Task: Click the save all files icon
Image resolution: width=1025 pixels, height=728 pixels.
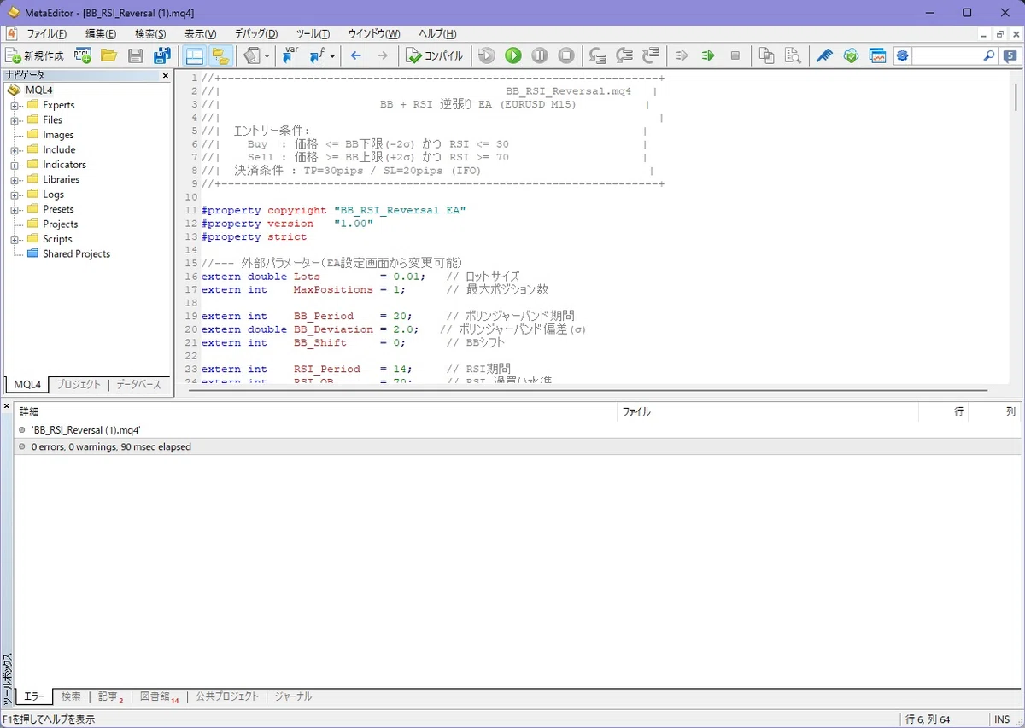Action: pyautogui.click(x=161, y=55)
